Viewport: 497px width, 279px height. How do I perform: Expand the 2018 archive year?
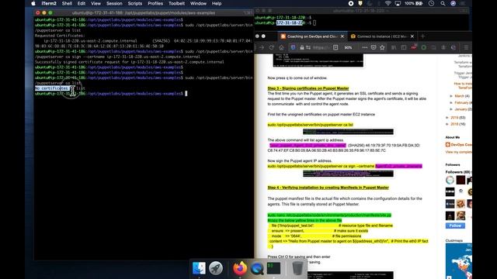tap(447, 124)
